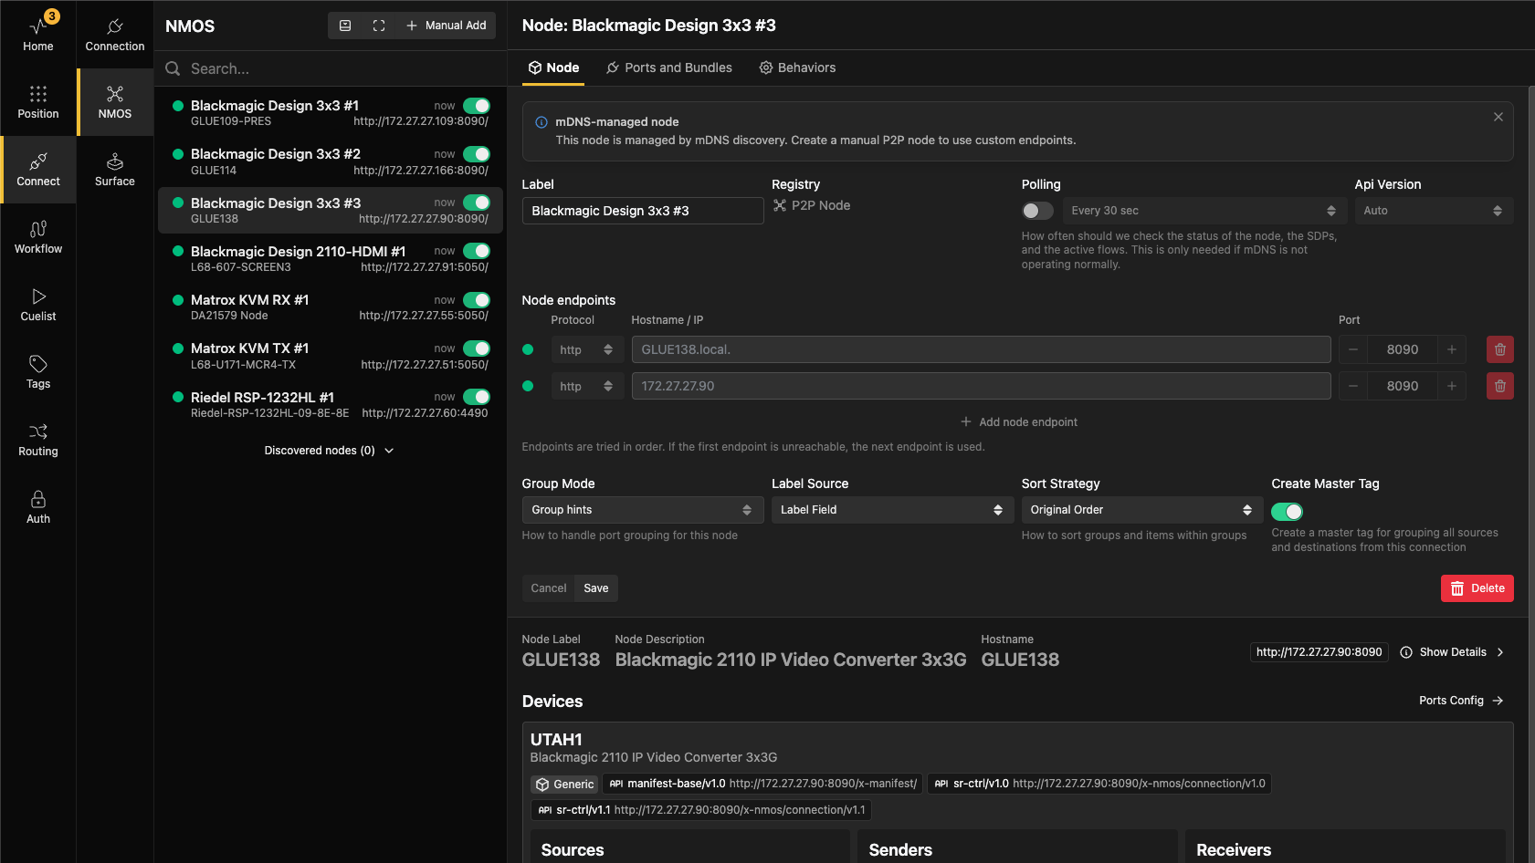This screenshot has height=863, width=1535.
Task: Focus the NMOS Search field
Action: (x=331, y=68)
